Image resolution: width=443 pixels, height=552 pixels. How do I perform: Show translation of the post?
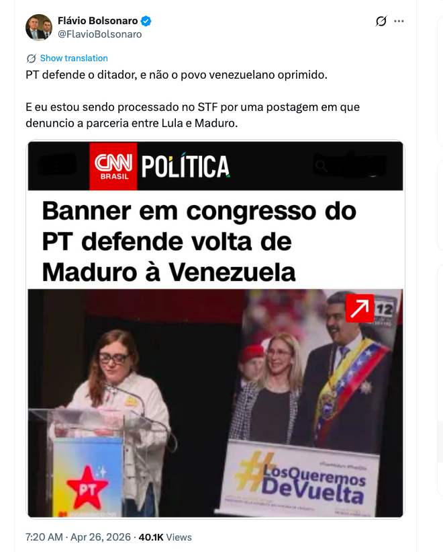click(x=74, y=58)
